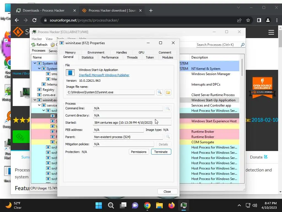Close the properties dialog with Close button

[167, 192]
